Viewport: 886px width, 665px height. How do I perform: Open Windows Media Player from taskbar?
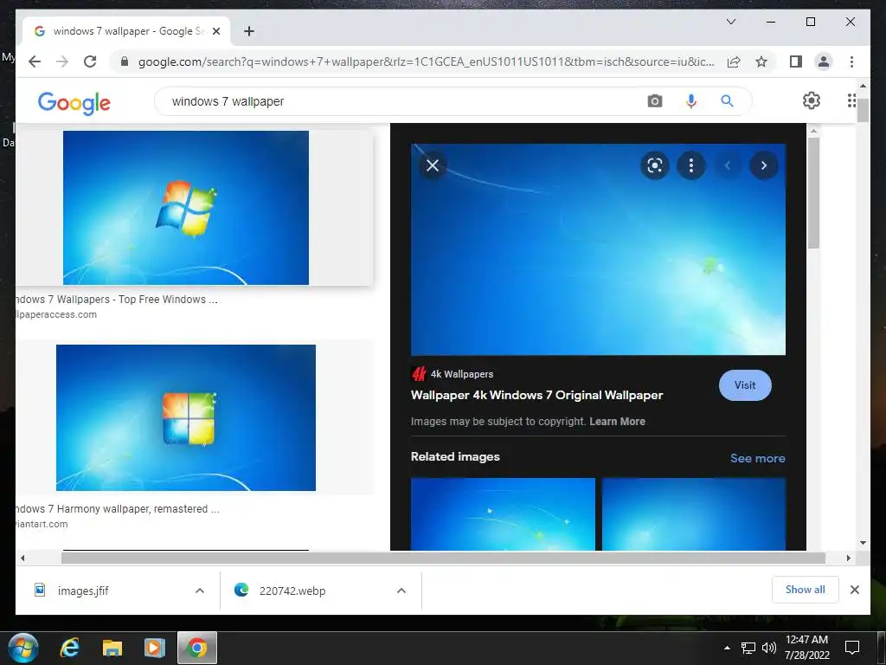tap(154, 648)
